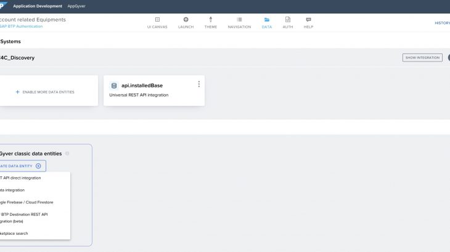
Task: Click the History link
Action: click(442, 23)
